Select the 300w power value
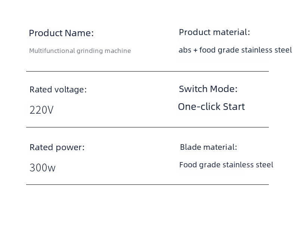Image resolution: width=295 pixels, height=237 pixels. pos(43,168)
